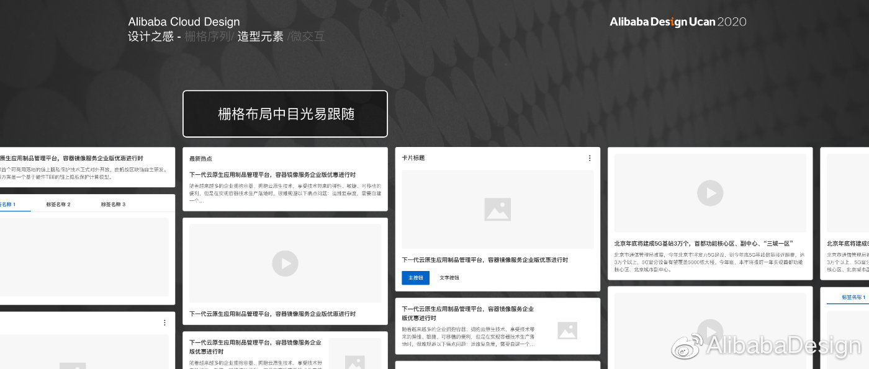Click the 卡片标题 card heading
The image size is (869, 369).
tap(413, 158)
